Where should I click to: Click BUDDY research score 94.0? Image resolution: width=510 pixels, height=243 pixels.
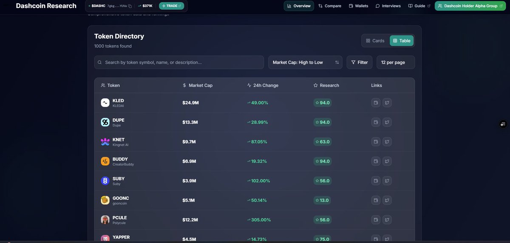pyautogui.click(x=323, y=161)
